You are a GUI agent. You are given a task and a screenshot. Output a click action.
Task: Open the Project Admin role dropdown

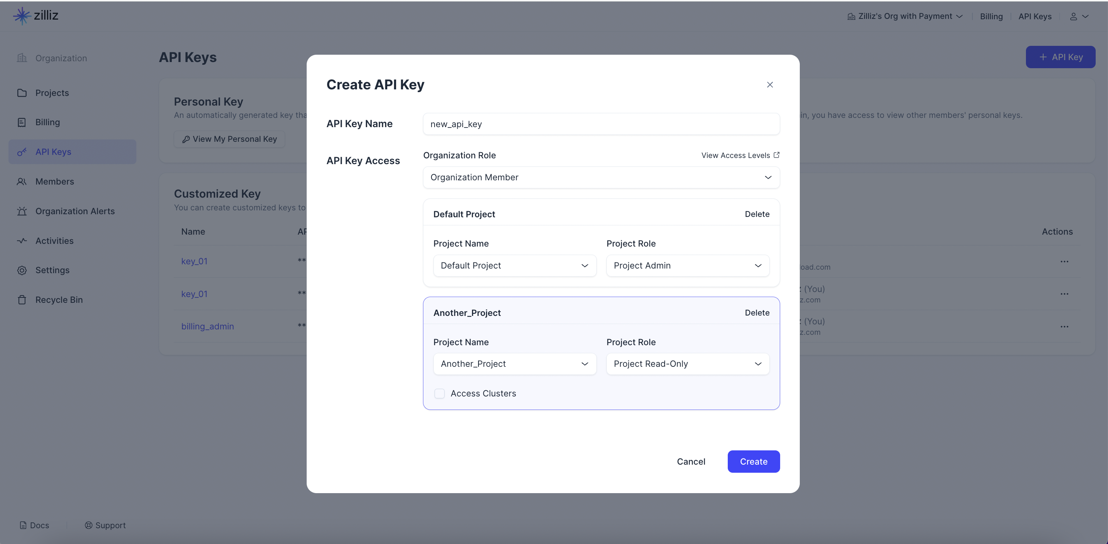(x=687, y=265)
